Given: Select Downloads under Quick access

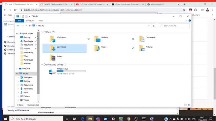Looking at the screenshot, I should pyautogui.click(x=28, y=41).
